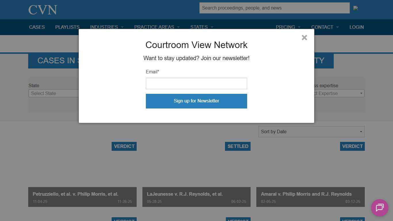Viewport: 393px width, 221px height.
Task: Click the Email input field
Action: point(197,83)
